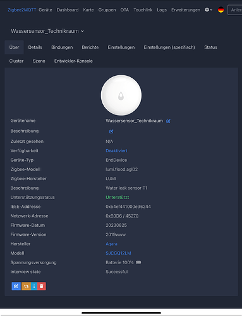Click the firmware date 20230825
Viewport: 242px width, 316px height.
click(116, 226)
